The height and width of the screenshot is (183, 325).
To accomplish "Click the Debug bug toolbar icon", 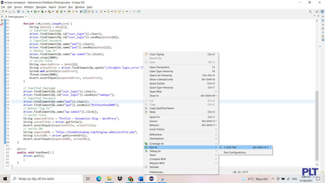I will pos(28,12).
